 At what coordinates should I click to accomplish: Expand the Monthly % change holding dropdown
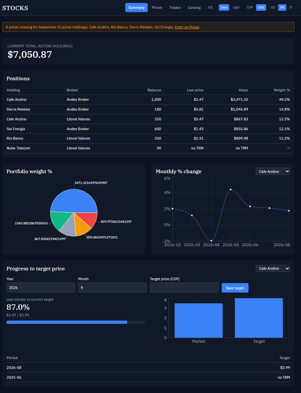(273, 172)
